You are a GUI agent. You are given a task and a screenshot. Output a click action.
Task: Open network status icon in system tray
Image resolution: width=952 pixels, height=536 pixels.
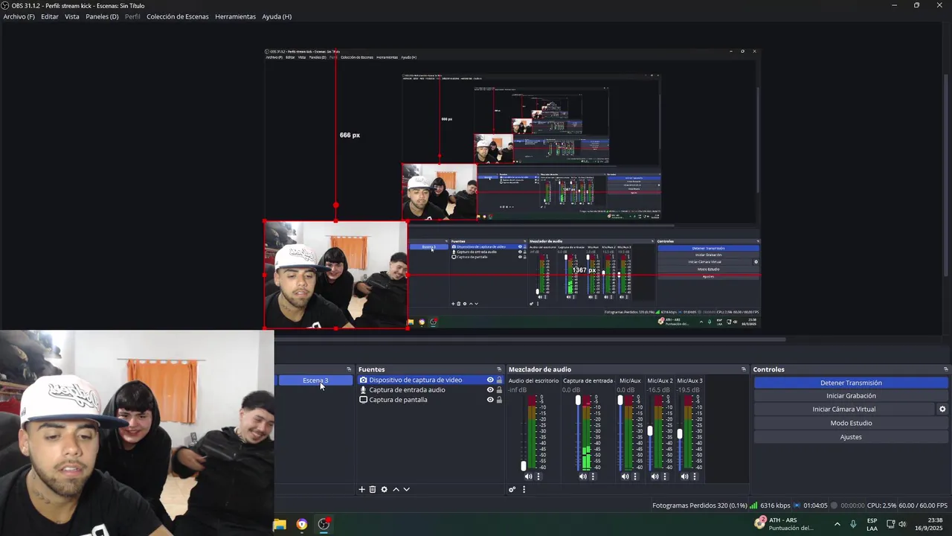point(890,524)
